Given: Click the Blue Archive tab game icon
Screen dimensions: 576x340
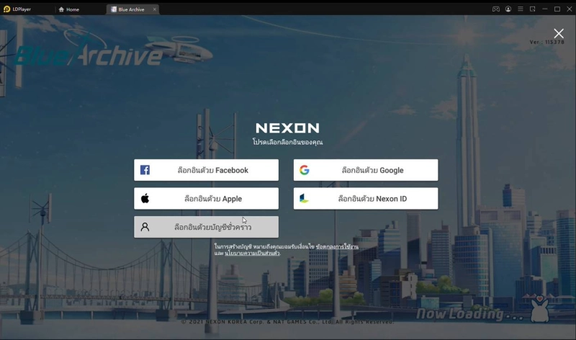Looking at the screenshot, I should point(114,9).
